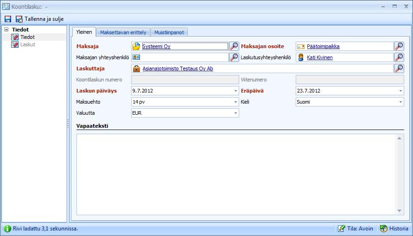Open the Kieli Suomi dropdown
This screenshot has width=413, height=236.
click(x=400, y=102)
